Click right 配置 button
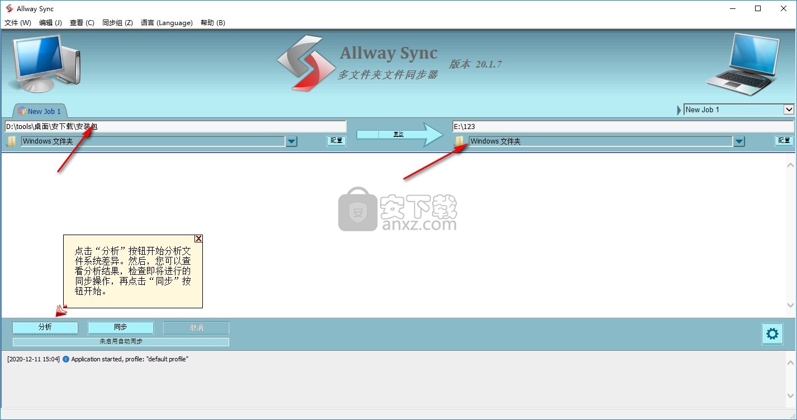This screenshot has width=797, height=420. pos(784,141)
